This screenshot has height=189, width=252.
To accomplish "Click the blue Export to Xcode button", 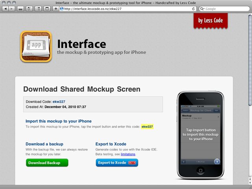I will pyautogui.click(x=117, y=163).
